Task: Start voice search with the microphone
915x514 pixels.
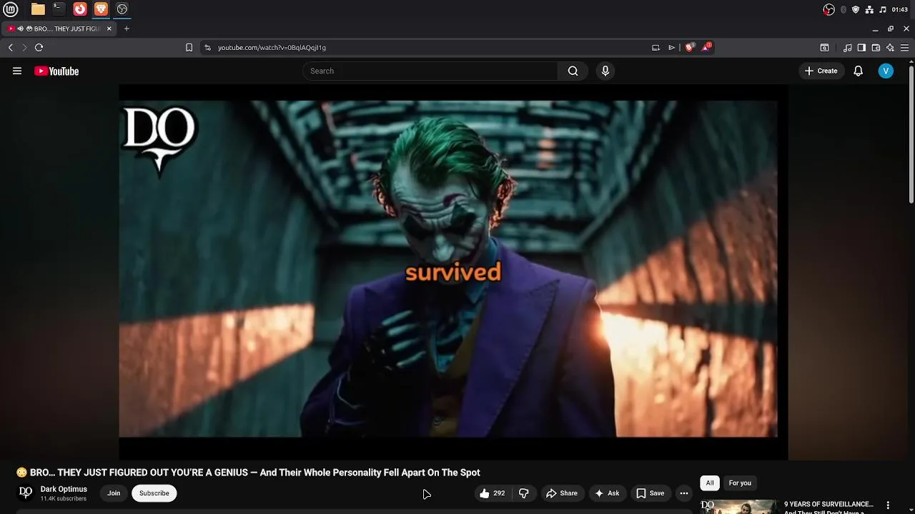Action: tap(605, 71)
